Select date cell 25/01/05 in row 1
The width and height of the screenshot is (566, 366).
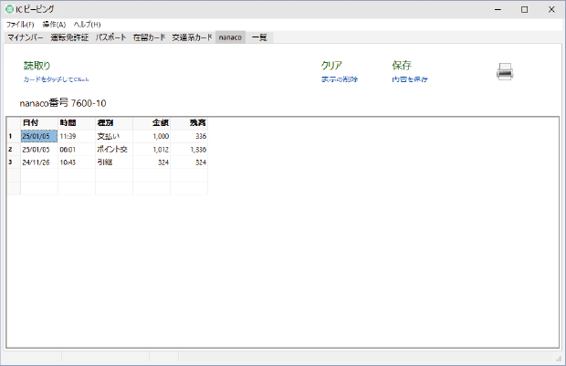[x=38, y=136]
